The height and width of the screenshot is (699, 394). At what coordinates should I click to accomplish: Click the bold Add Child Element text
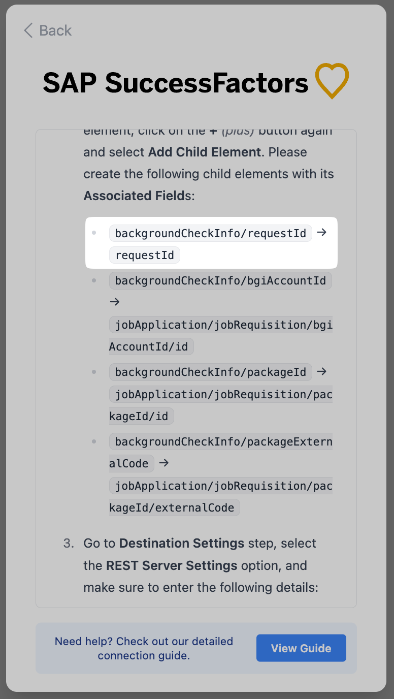pos(205,152)
